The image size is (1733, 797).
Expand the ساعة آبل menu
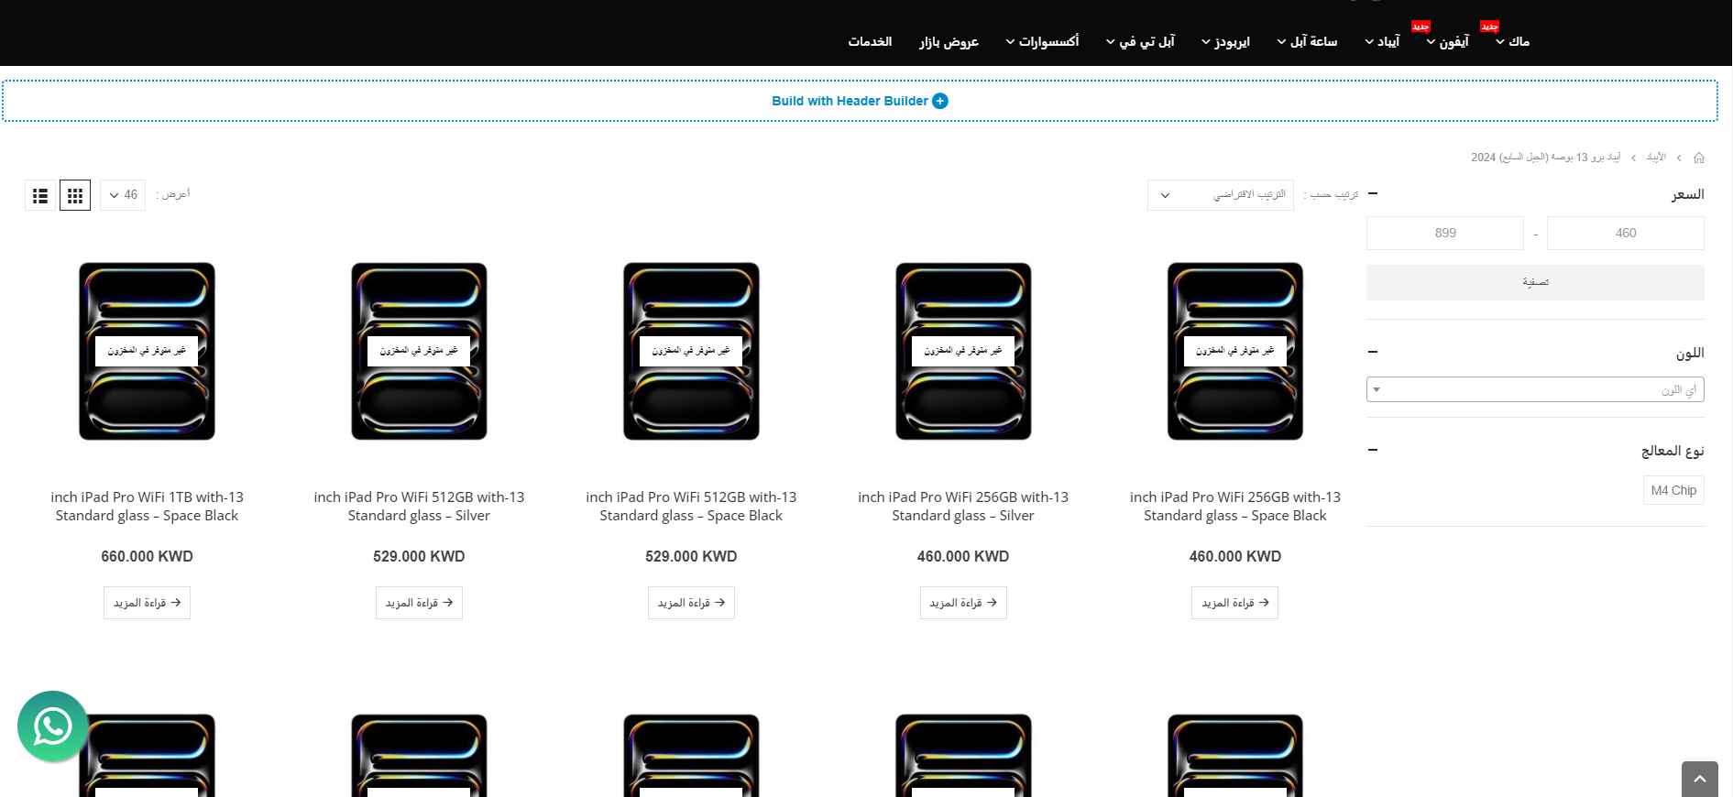1307,41
